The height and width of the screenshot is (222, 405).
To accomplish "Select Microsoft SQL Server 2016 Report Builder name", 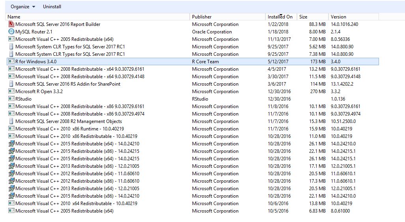I will tap(58, 24).
